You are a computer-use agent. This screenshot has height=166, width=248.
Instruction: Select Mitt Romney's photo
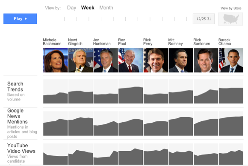click(x=181, y=60)
